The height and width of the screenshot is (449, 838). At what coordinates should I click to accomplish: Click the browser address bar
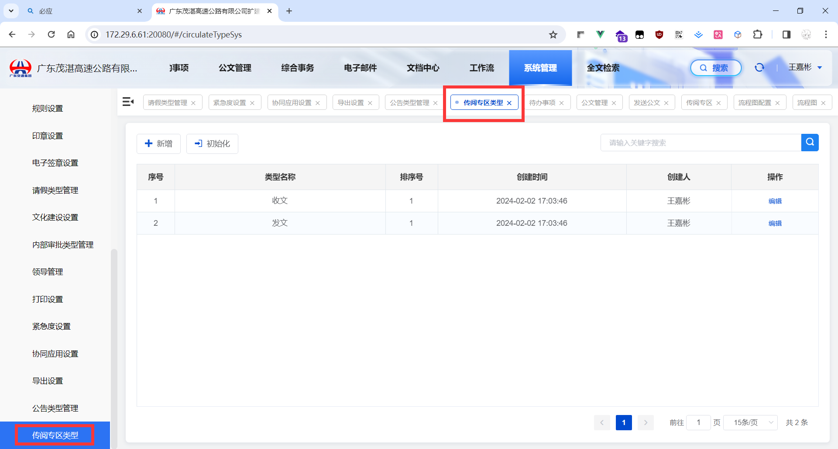[x=325, y=34]
